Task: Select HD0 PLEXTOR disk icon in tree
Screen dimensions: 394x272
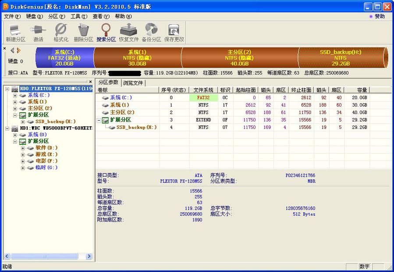Action: (x=15, y=89)
